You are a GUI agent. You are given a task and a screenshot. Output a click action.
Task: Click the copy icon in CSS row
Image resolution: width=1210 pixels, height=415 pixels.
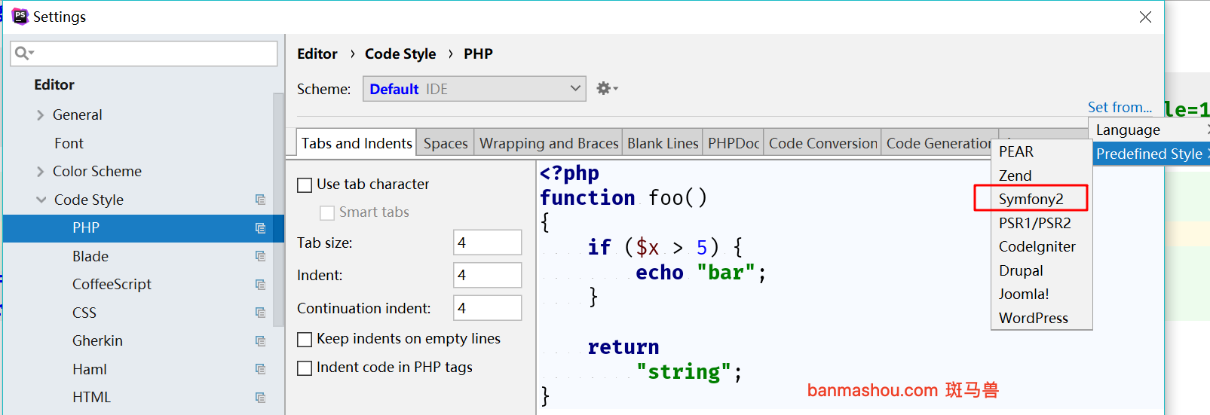(261, 313)
